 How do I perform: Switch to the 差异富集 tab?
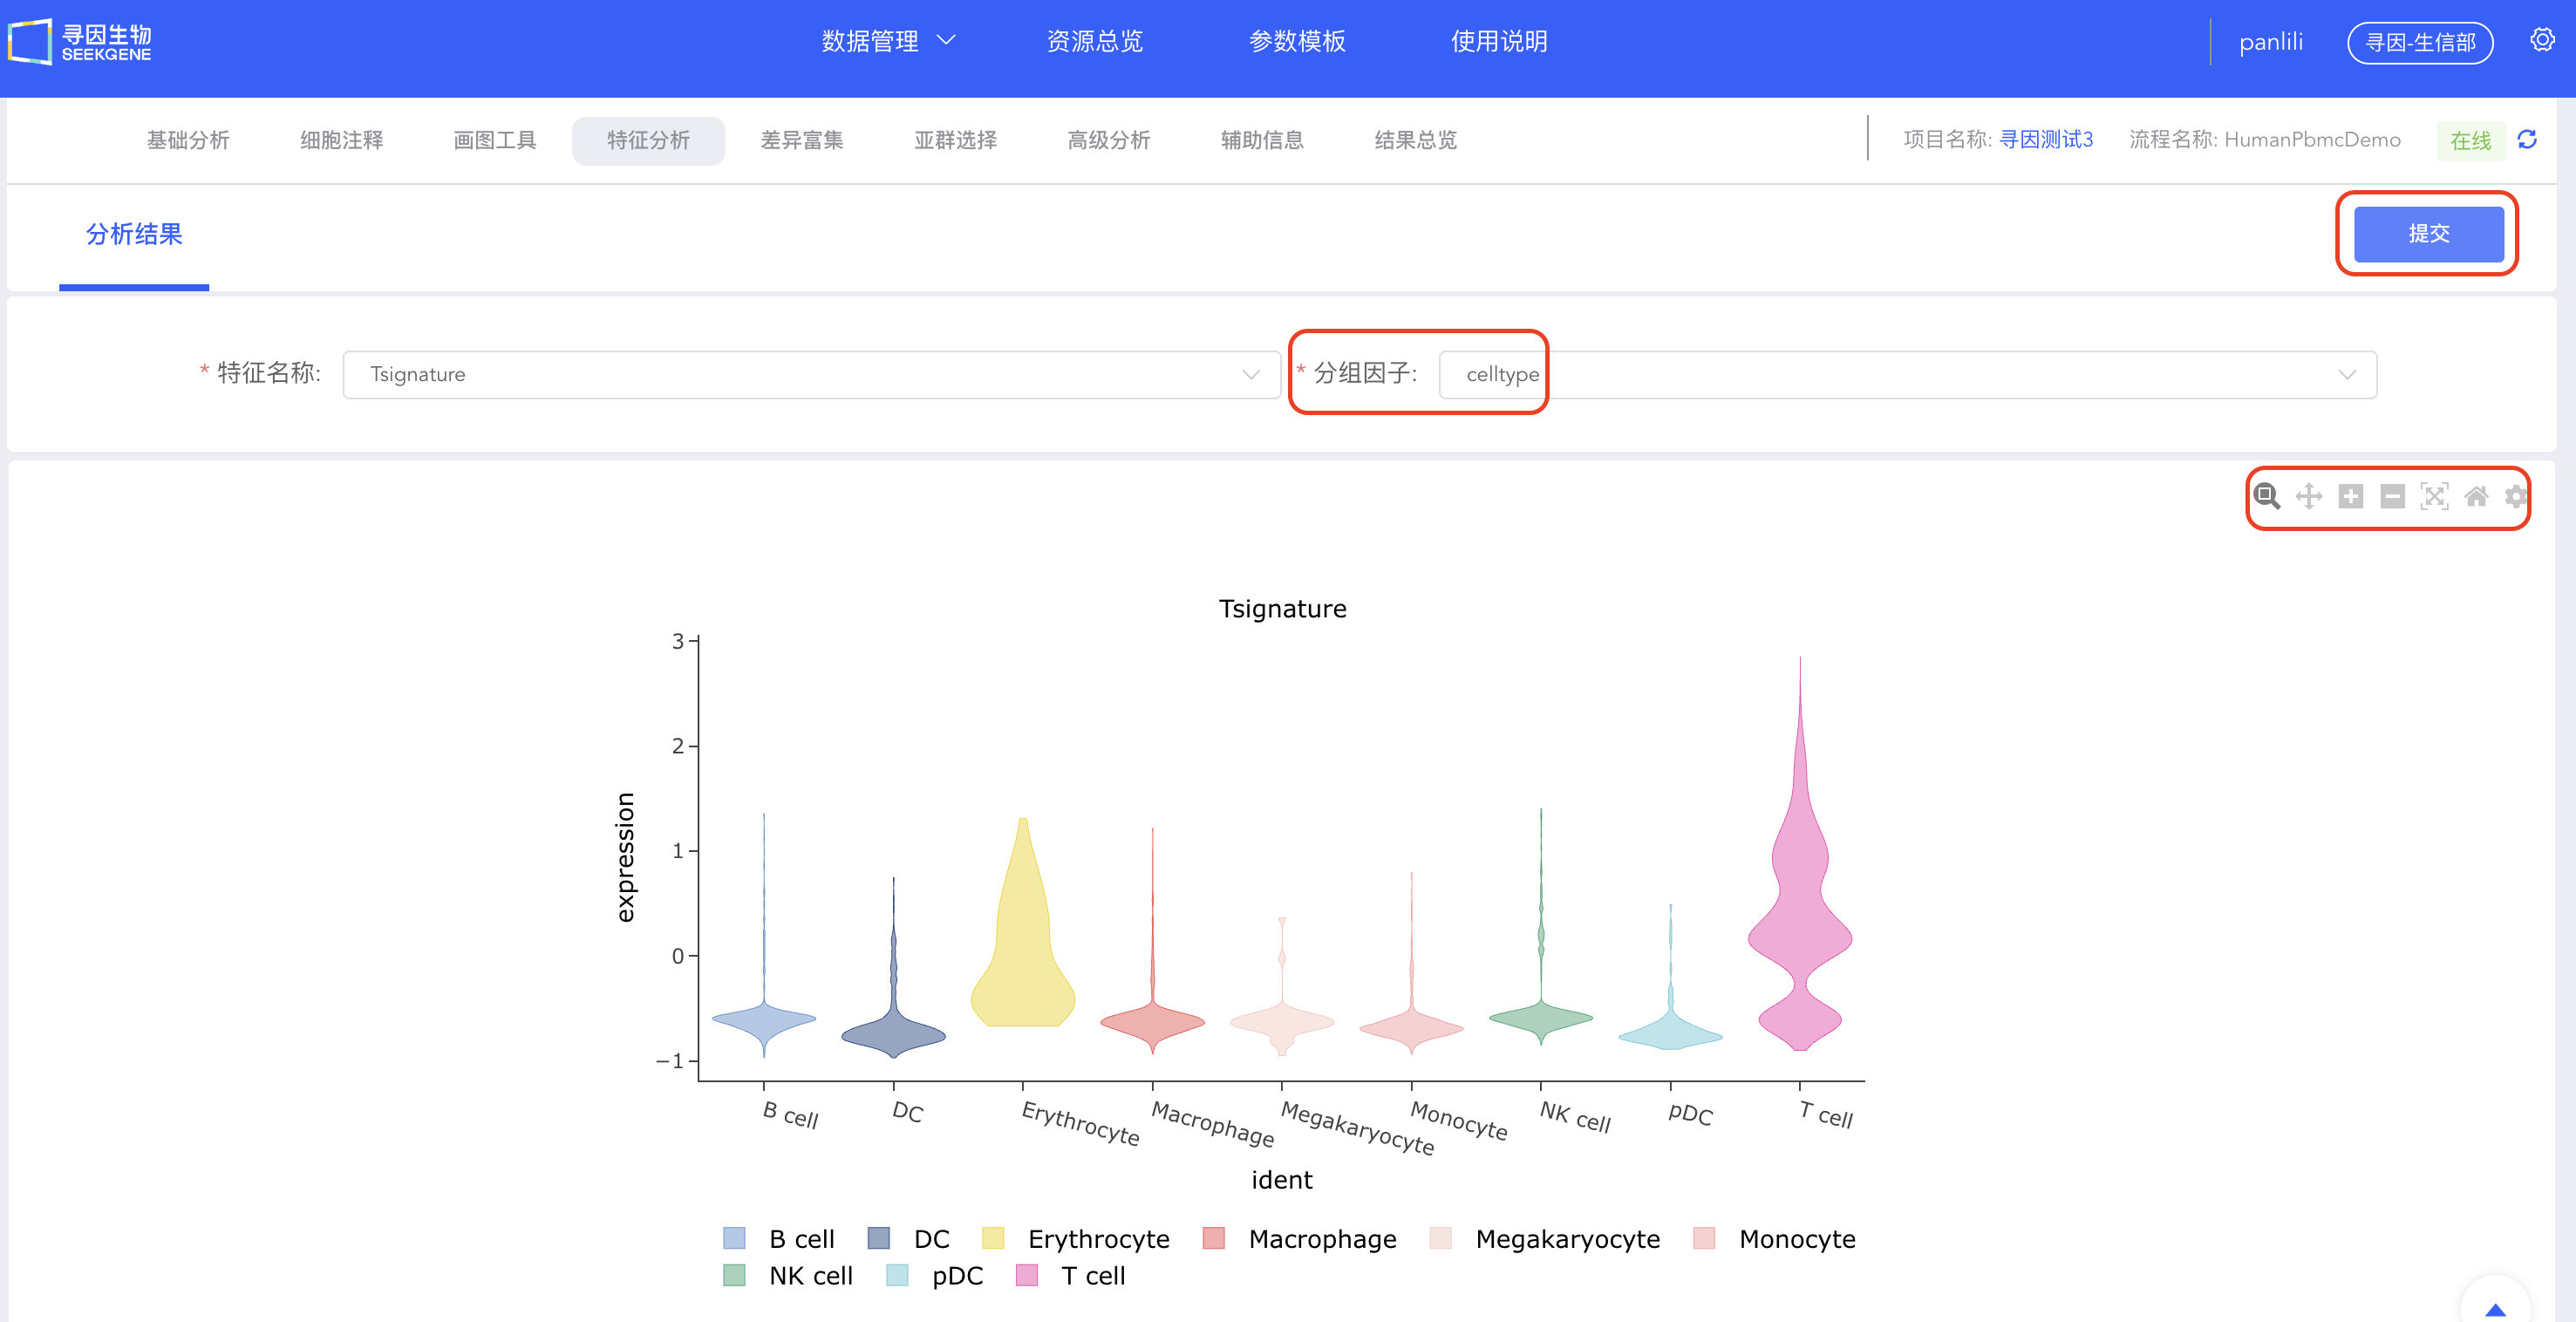pos(802,140)
